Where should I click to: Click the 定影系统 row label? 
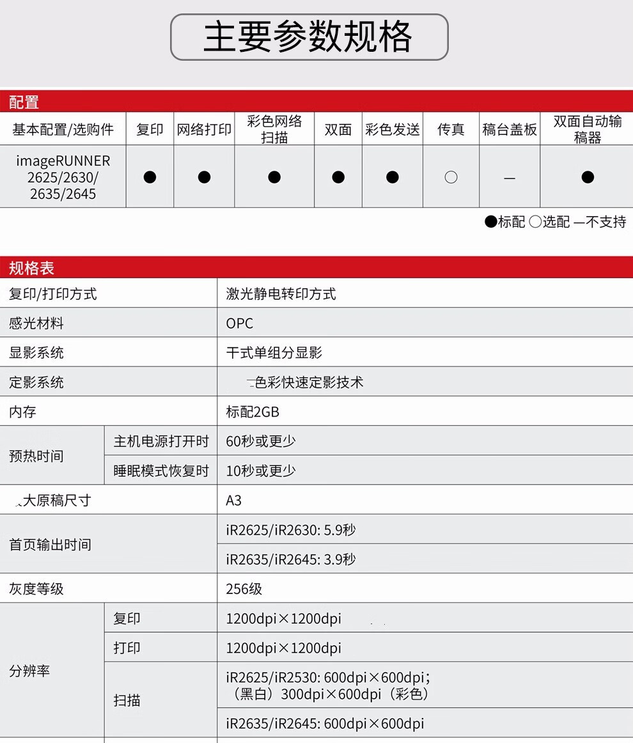[36, 382]
